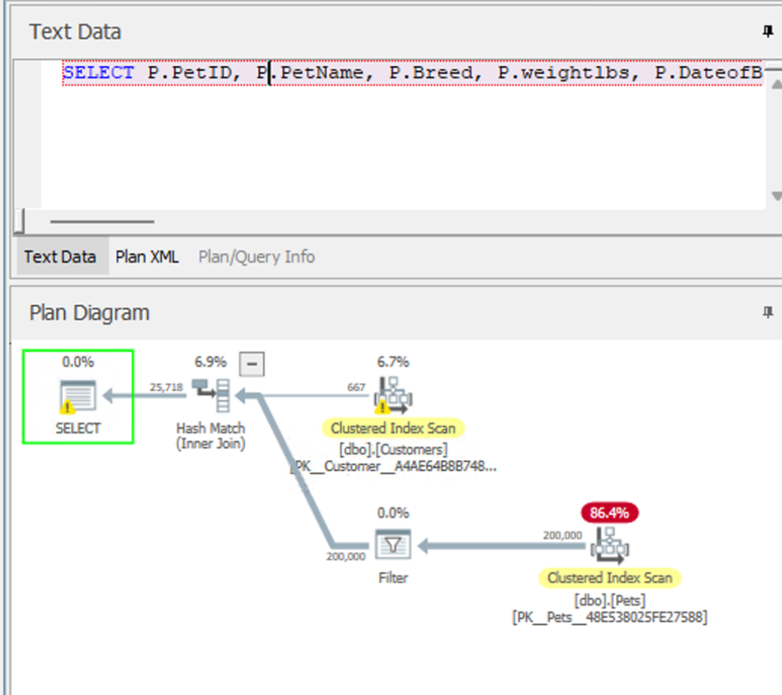Click the 86.4% cost label
The height and width of the screenshot is (695, 782).
[x=609, y=513]
